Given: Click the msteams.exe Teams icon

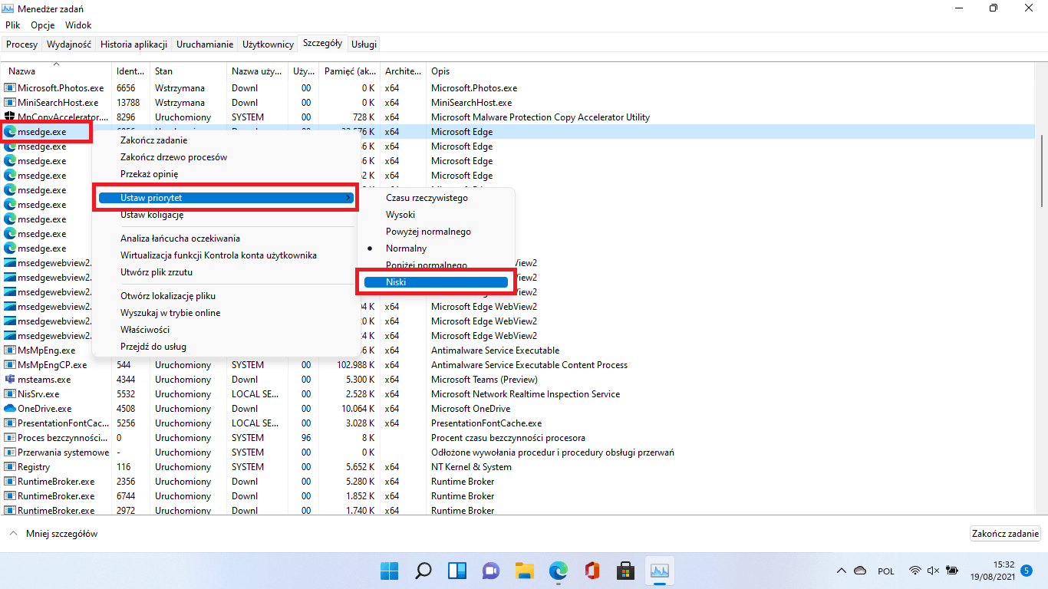Looking at the screenshot, I should pyautogui.click(x=10, y=380).
